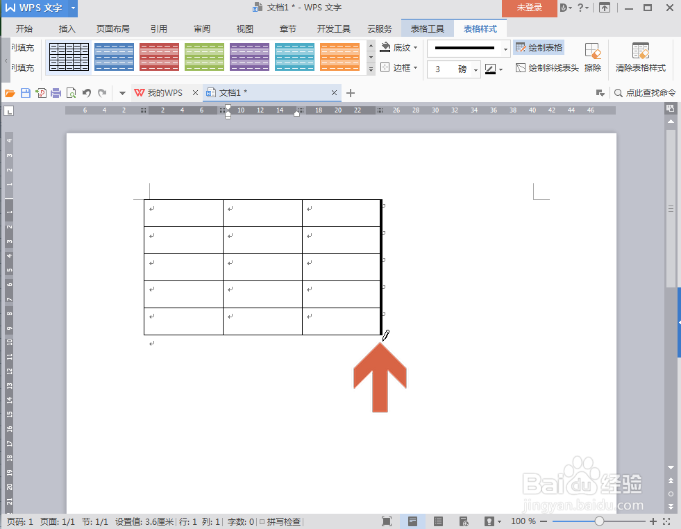Image resolution: width=681 pixels, height=529 pixels.
Task: Apply the teal table style
Action: pos(294,56)
